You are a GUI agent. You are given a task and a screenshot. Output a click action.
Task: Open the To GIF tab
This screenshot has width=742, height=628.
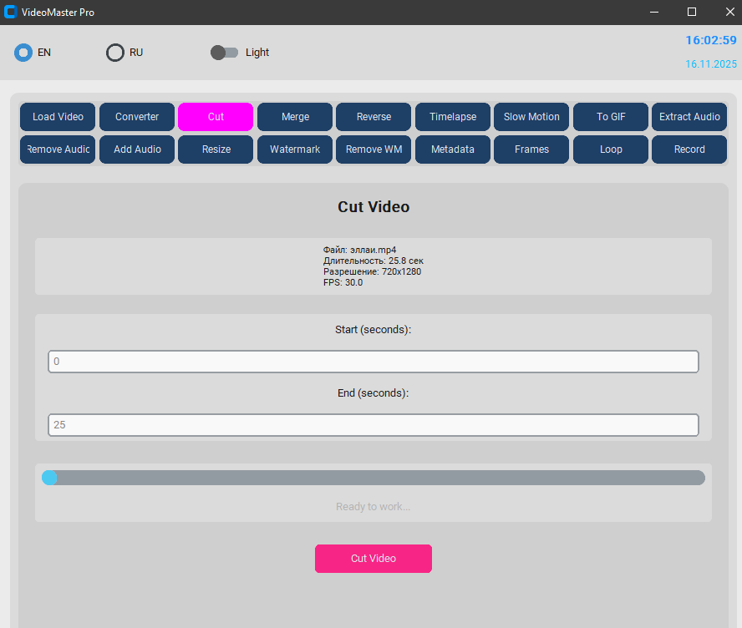611,117
